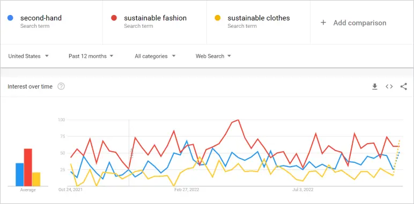This screenshot has width=414, height=204.
Task: Edit the second-hand search term
Action: [x=41, y=18]
